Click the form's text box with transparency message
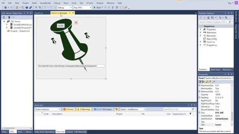This screenshot has width=239, height=134. click(71, 66)
